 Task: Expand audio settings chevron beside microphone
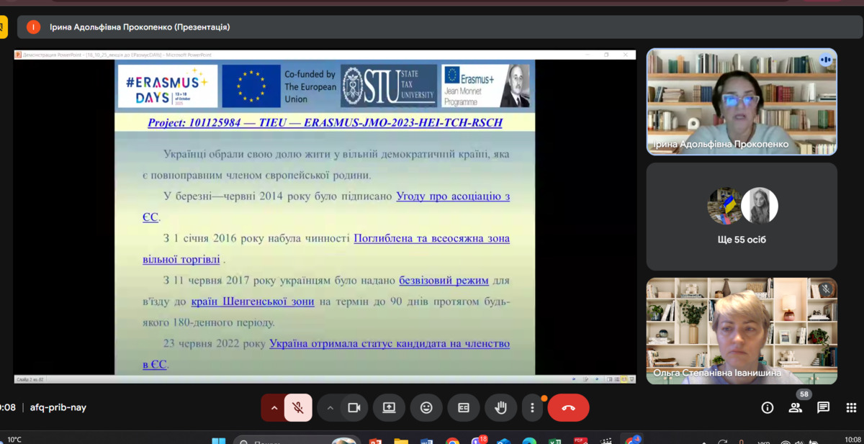point(274,408)
